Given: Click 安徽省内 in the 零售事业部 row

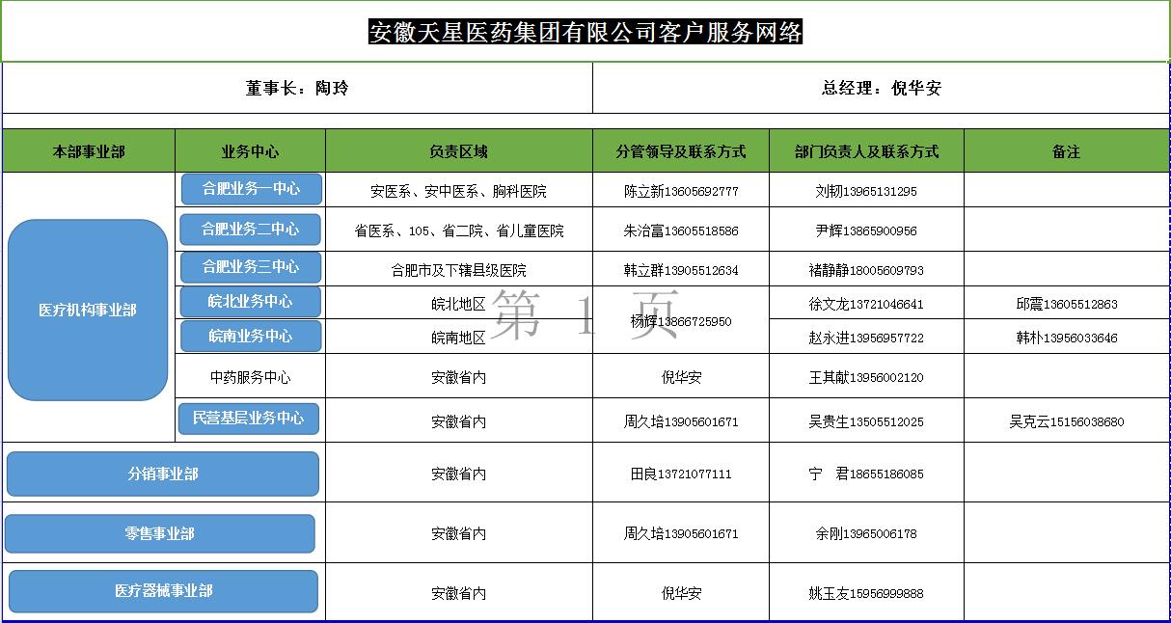Looking at the screenshot, I should (x=459, y=533).
